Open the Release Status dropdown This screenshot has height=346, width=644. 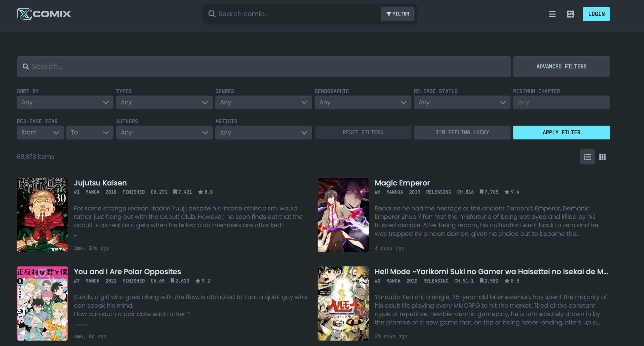462,102
